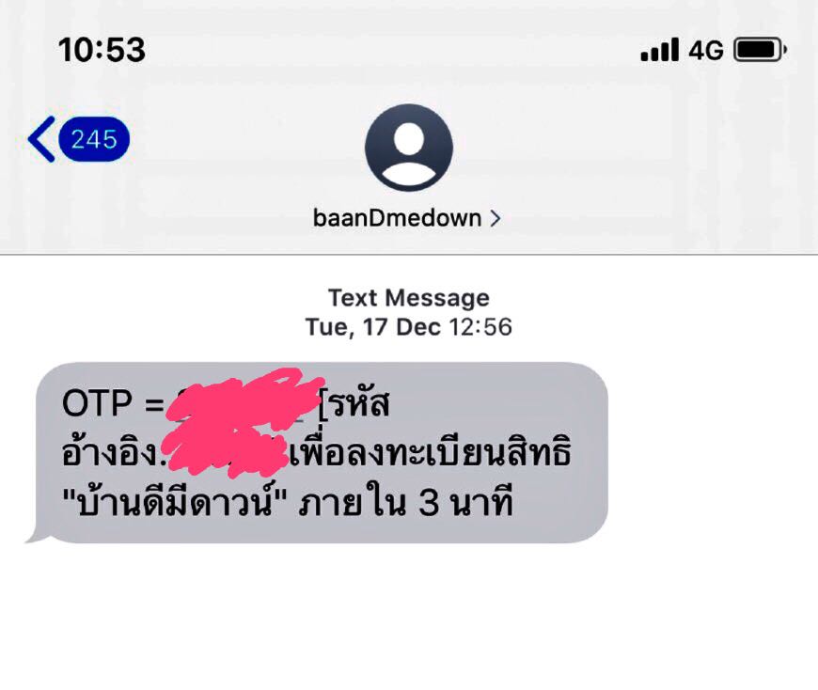Click the pink scribble over the OTP code
The image size is (818, 690).
tap(244, 401)
